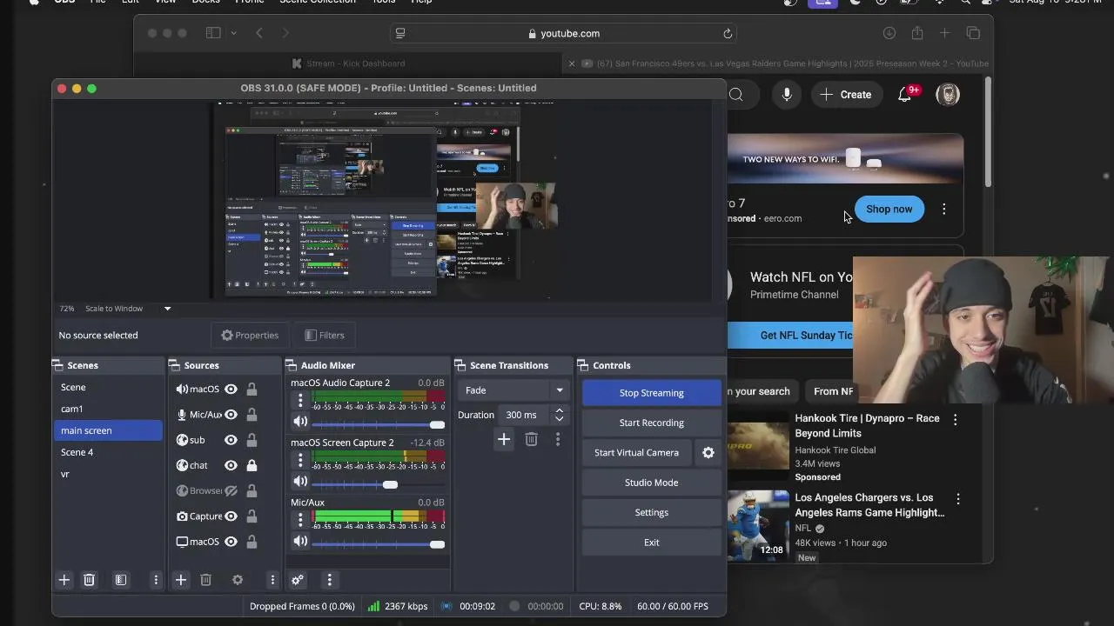
Task: Open the Fade transition dropdown
Action: (513, 390)
